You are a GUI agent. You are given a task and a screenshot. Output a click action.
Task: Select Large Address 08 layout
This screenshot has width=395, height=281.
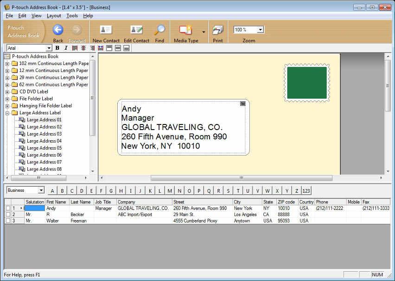[x=44, y=169]
